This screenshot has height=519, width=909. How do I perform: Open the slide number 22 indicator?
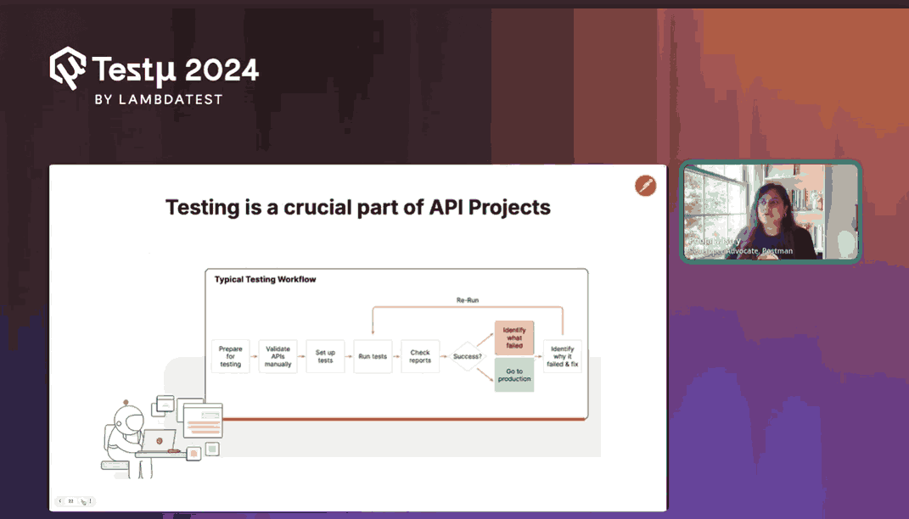[x=70, y=500]
